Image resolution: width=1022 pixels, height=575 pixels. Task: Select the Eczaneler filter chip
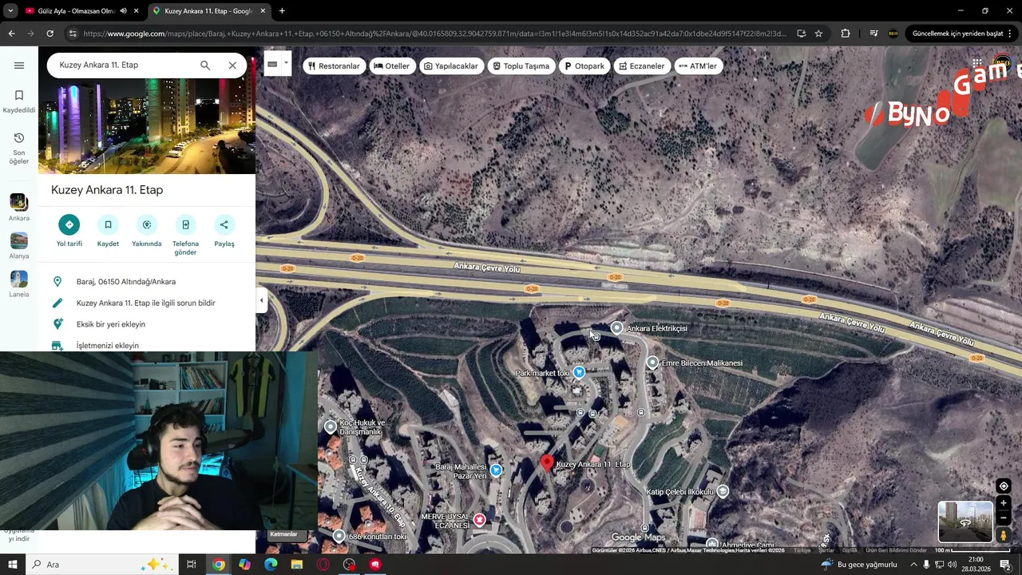click(x=641, y=66)
